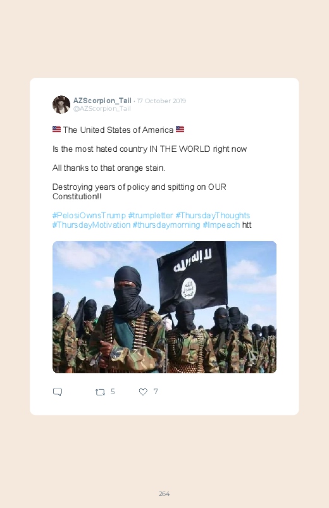Viewport: 329px width, 508px height.
Task: Open the AZScorpion_Tail profile avatar
Action: pyautogui.click(x=61, y=104)
